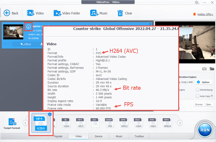216x142 pixels.
Task: Select the video thumbnail in the list
Action: [13, 32]
